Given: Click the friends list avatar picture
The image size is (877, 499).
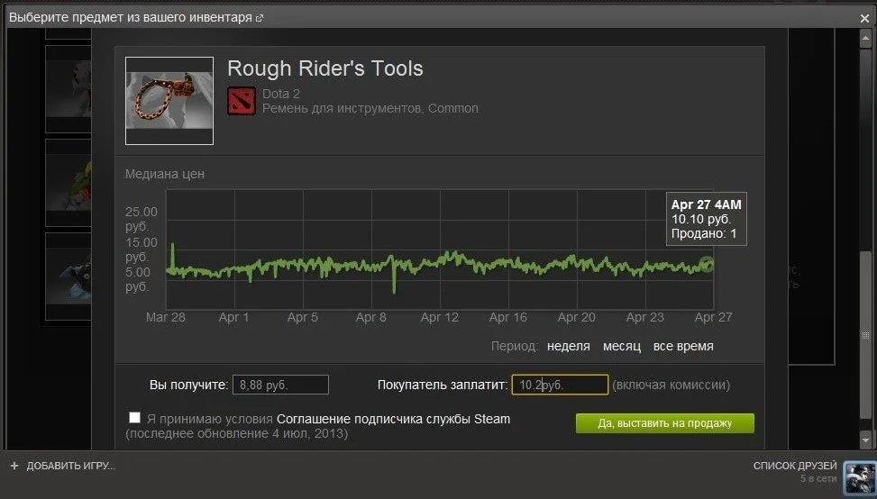Looking at the screenshot, I should pyautogui.click(x=859, y=477).
